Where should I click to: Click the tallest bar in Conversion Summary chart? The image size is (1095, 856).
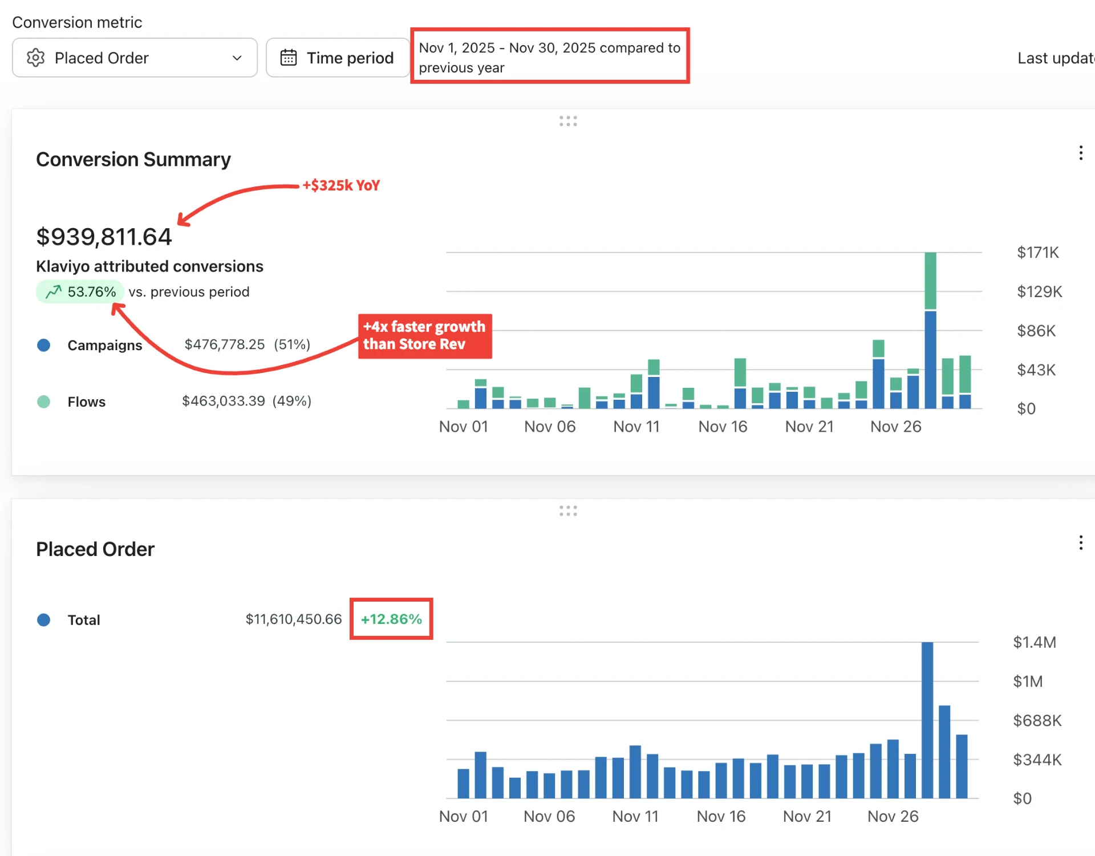click(930, 330)
